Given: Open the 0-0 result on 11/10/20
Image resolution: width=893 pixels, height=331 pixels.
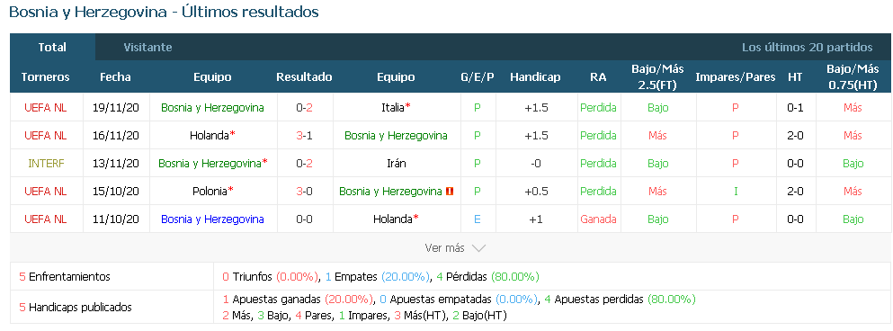Looking at the screenshot, I should click(304, 219).
